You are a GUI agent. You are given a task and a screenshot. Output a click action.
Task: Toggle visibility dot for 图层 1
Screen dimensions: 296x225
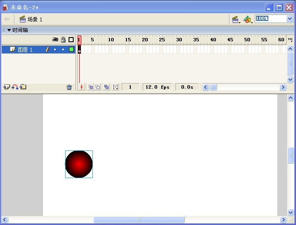pyautogui.click(x=55, y=49)
